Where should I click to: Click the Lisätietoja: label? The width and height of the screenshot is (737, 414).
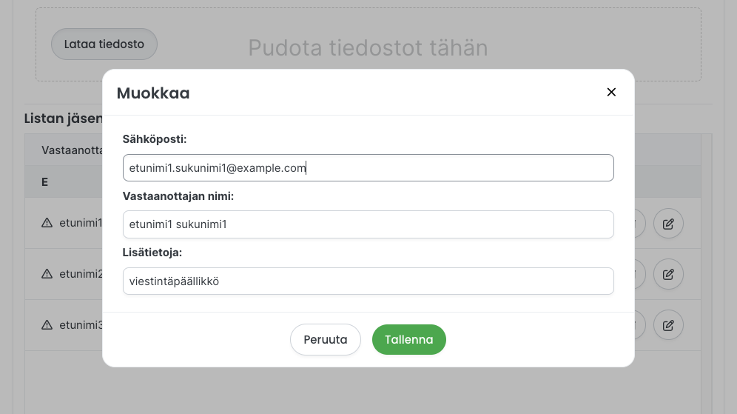152,253
